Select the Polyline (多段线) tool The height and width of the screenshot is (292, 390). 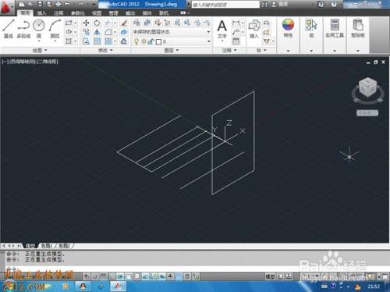tap(23, 29)
